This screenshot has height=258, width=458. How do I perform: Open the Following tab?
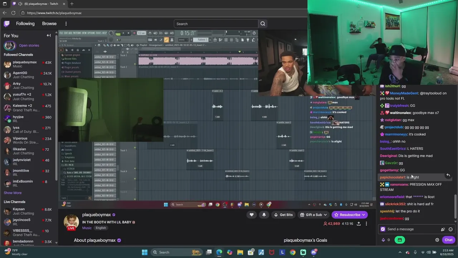tap(25, 24)
